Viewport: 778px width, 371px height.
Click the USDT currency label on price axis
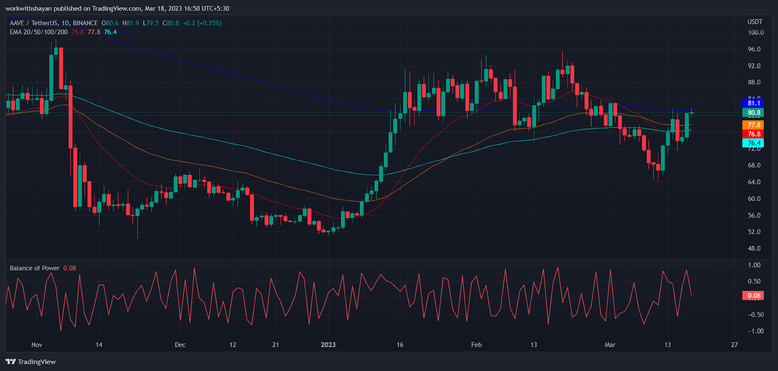point(755,22)
